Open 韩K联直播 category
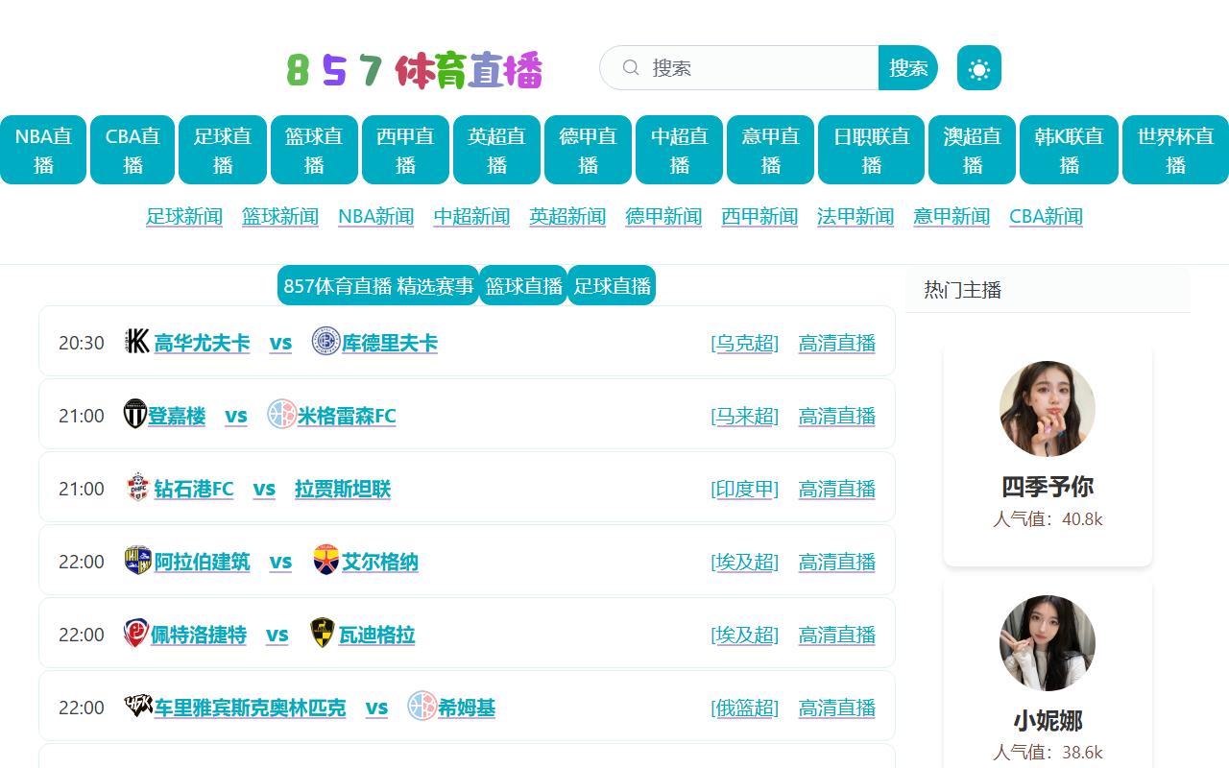The image size is (1229, 768). click(1069, 150)
